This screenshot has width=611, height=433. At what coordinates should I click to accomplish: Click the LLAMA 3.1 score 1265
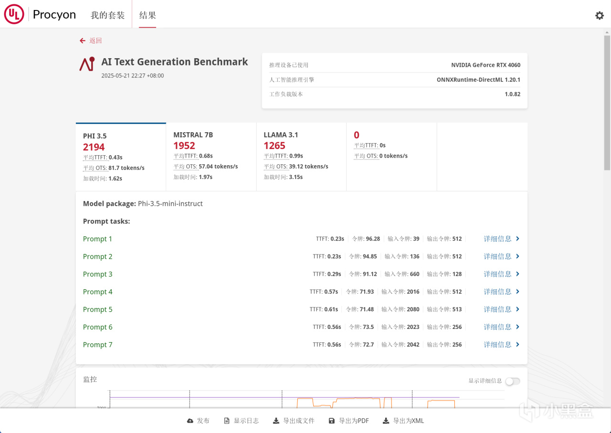(274, 146)
